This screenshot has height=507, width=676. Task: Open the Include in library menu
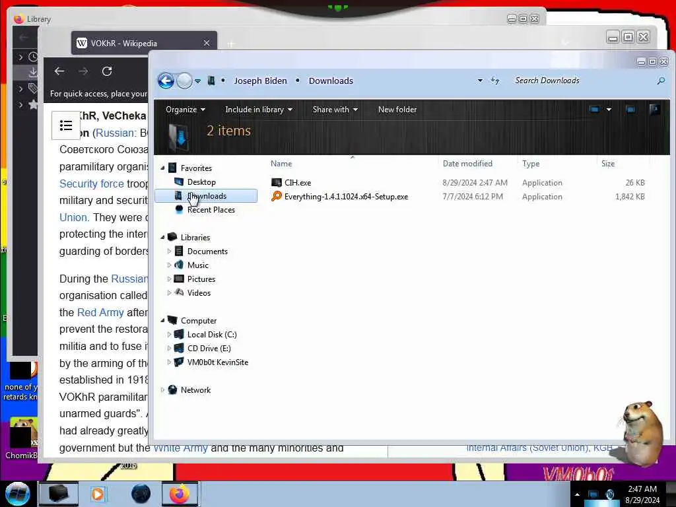(x=259, y=110)
